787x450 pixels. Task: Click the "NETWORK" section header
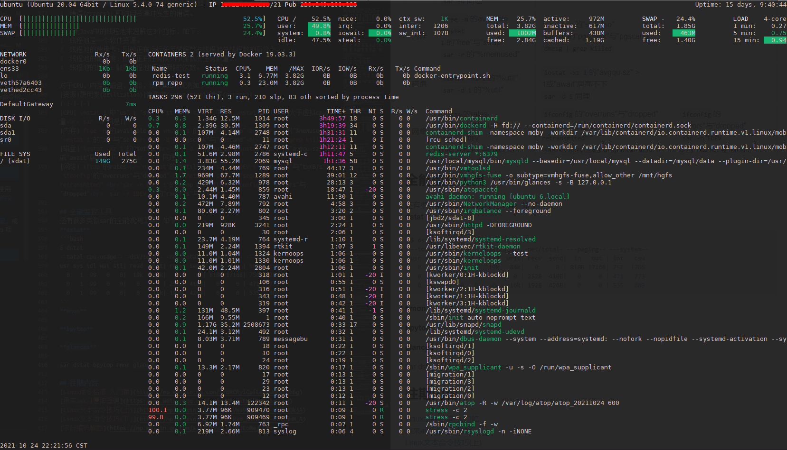tap(13, 55)
